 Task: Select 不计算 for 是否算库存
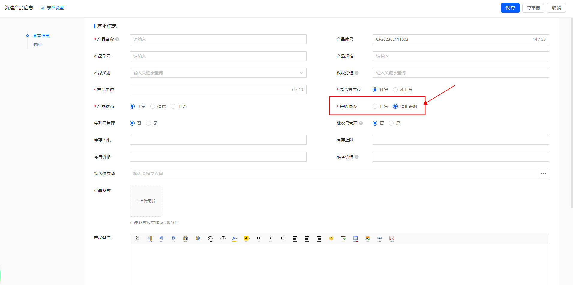click(x=395, y=90)
